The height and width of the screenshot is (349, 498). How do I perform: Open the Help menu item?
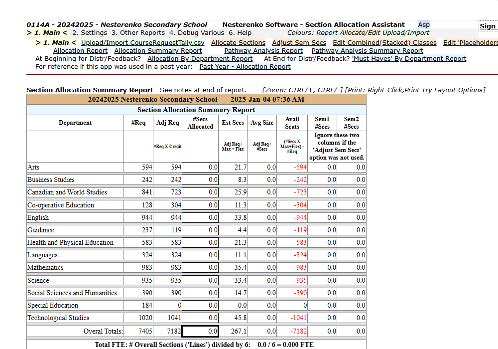240,33
